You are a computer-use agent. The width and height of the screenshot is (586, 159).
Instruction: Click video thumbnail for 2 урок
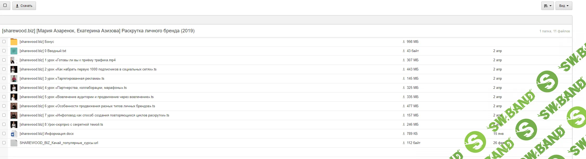(14, 69)
